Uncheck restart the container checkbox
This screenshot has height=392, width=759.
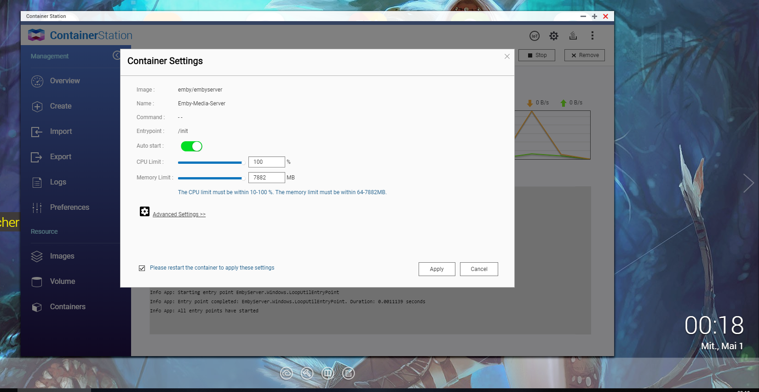(x=142, y=268)
